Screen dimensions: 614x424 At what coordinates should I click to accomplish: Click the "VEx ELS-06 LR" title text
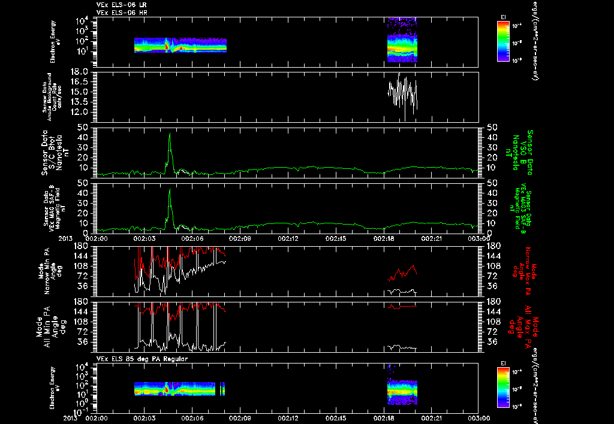click(122, 5)
